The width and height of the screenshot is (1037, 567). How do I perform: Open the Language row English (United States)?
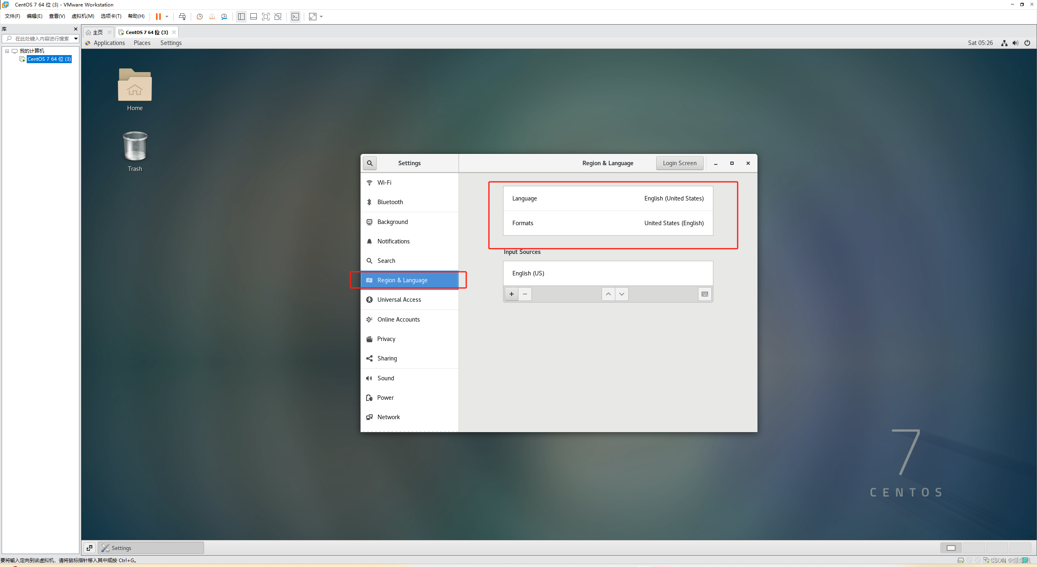[x=608, y=198]
